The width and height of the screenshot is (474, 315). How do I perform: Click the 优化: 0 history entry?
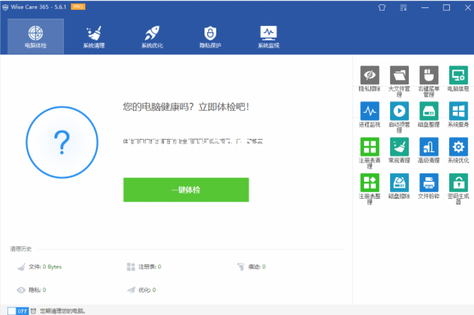142,290
